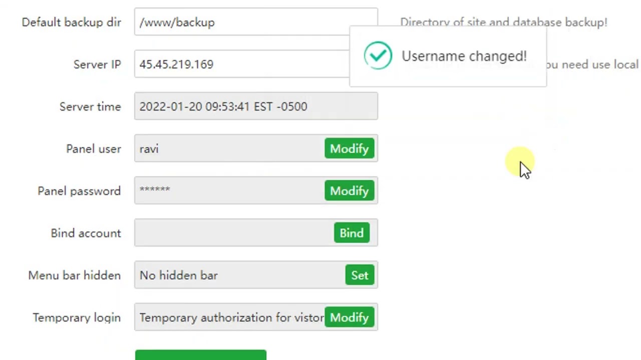Click the Panel user label

tap(93, 149)
